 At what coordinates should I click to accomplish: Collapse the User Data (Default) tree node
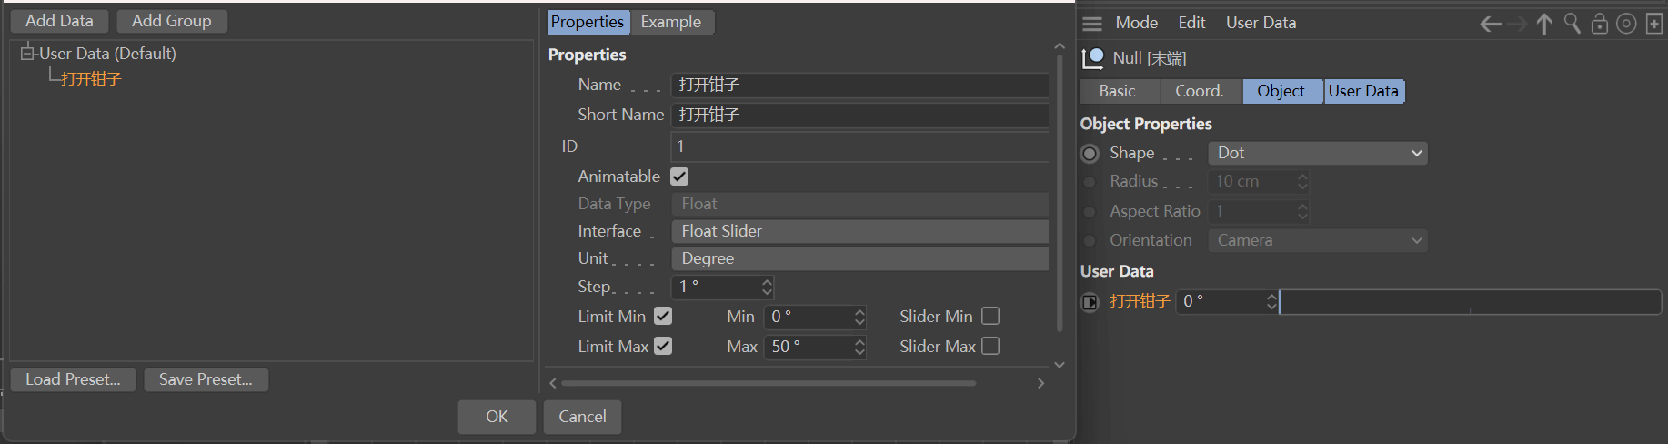(x=27, y=54)
